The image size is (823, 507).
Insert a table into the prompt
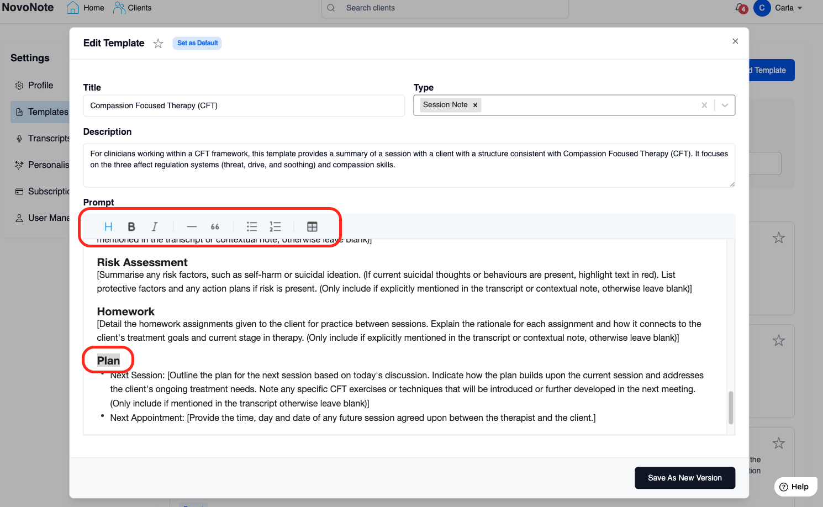click(312, 226)
